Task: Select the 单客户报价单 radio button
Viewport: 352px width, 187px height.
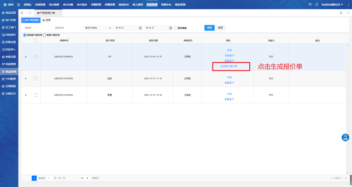Action: click(x=44, y=35)
